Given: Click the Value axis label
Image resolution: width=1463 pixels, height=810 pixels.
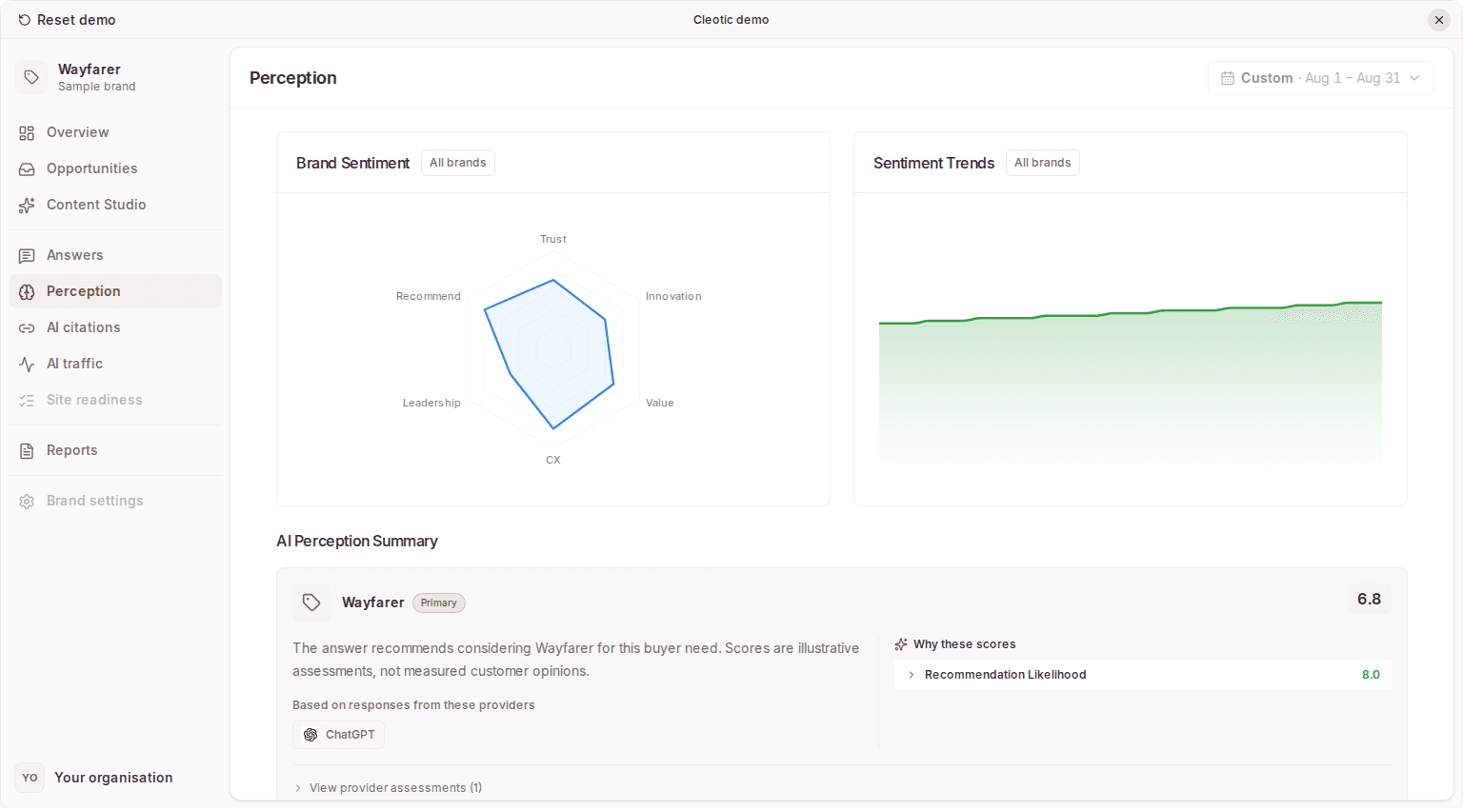Looking at the screenshot, I should point(660,404).
